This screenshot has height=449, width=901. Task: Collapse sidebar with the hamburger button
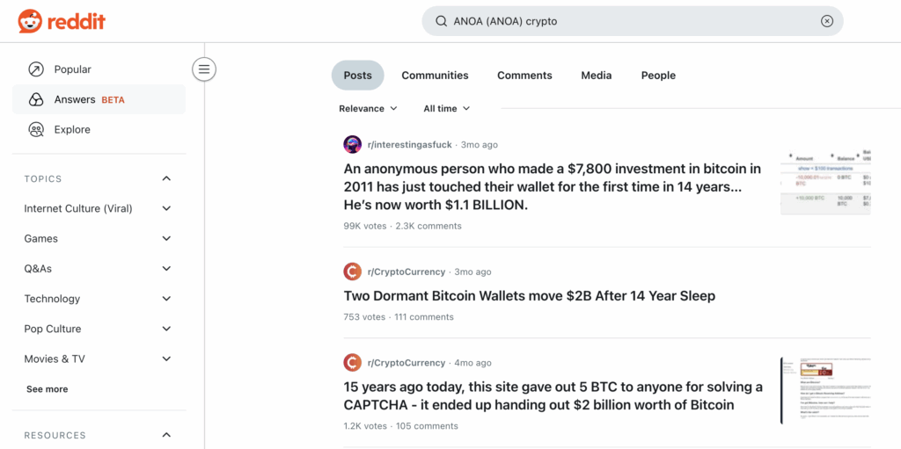coord(204,69)
